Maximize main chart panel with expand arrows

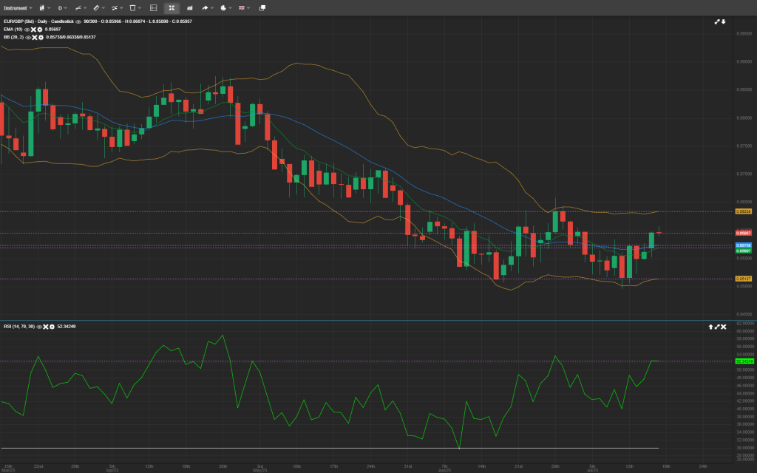717,21
